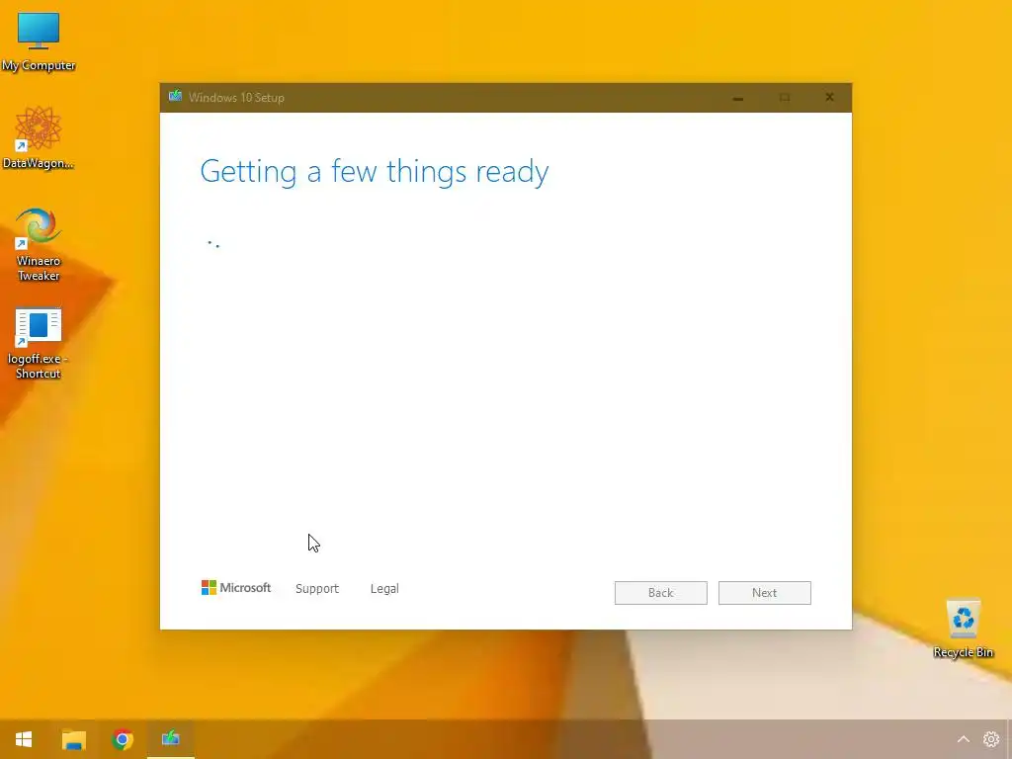Click the Windows 10 Setup title icon

pyautogui.click(x=175, y=97)
